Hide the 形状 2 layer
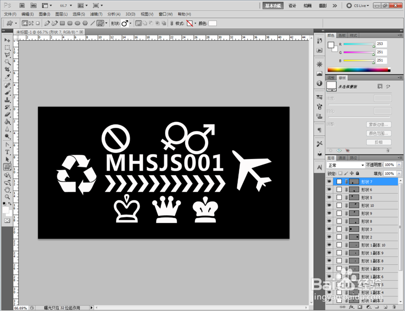Image resolution: width=405 pixels, height=311 pixels. point(329,237)
